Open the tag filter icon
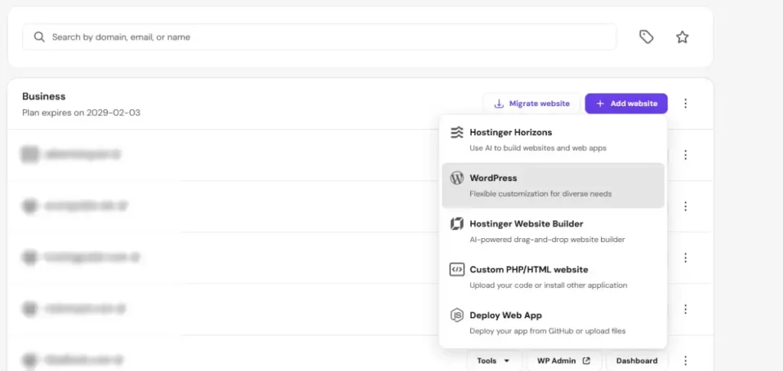Image resolution: width=783 pixels, height=371 pixels. 646,37
